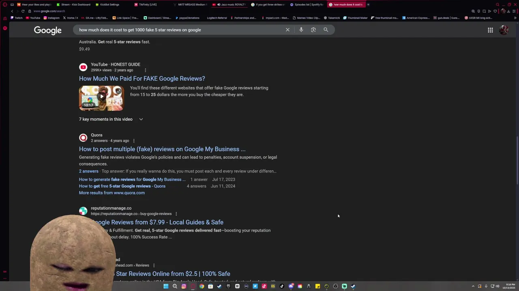Open CapCut from the taskbar
Screen dimensions: 519x291
coord(237,286)
